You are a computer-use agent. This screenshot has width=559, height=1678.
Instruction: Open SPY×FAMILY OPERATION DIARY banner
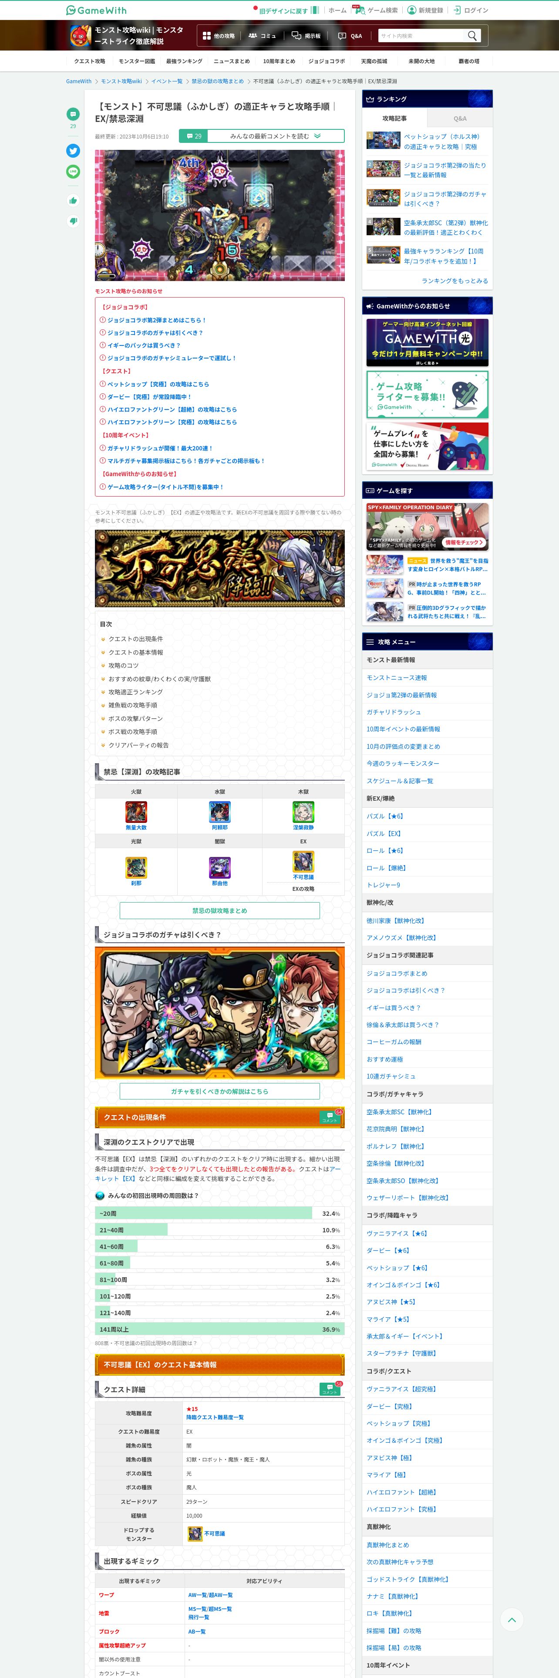coord(427,526)
